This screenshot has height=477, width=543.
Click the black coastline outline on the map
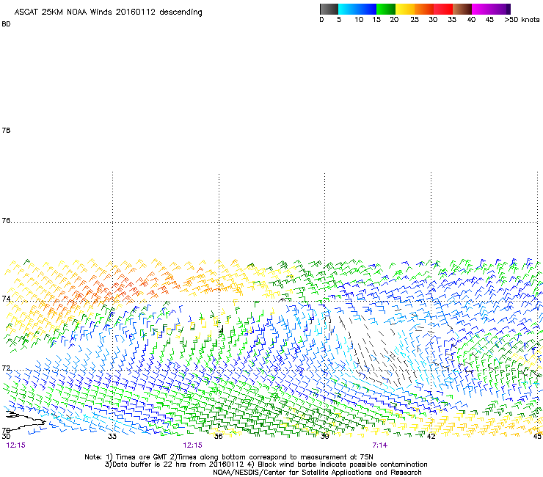coord(24,420)
